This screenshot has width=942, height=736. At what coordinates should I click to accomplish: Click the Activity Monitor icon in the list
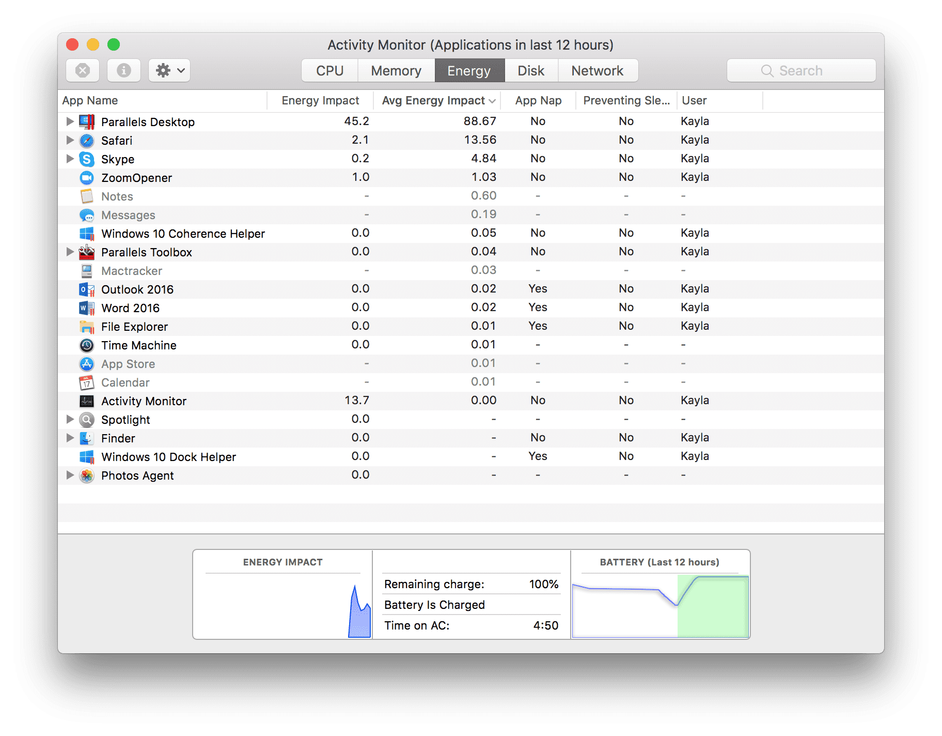coord(87,401)
